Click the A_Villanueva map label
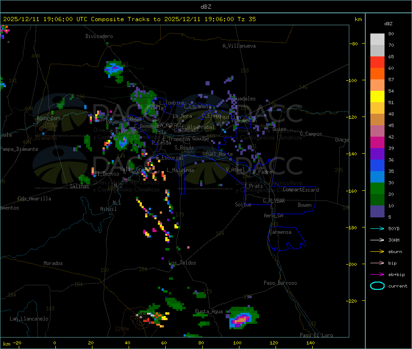The width and height of the screenshot is (412, 349). click(239, 46)
